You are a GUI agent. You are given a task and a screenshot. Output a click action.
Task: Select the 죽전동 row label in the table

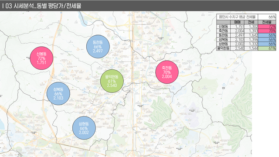point(224,31)
